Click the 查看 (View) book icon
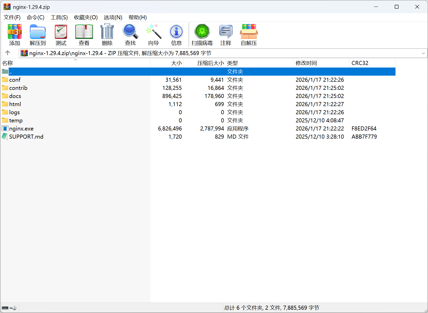The width and height of the screenshot is (428, 313). [x=84, y=31]
